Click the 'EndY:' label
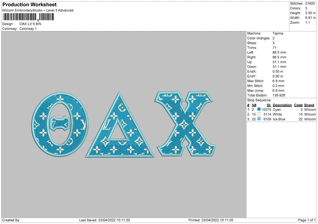318x224 pixels. click(x=252, y=76)
